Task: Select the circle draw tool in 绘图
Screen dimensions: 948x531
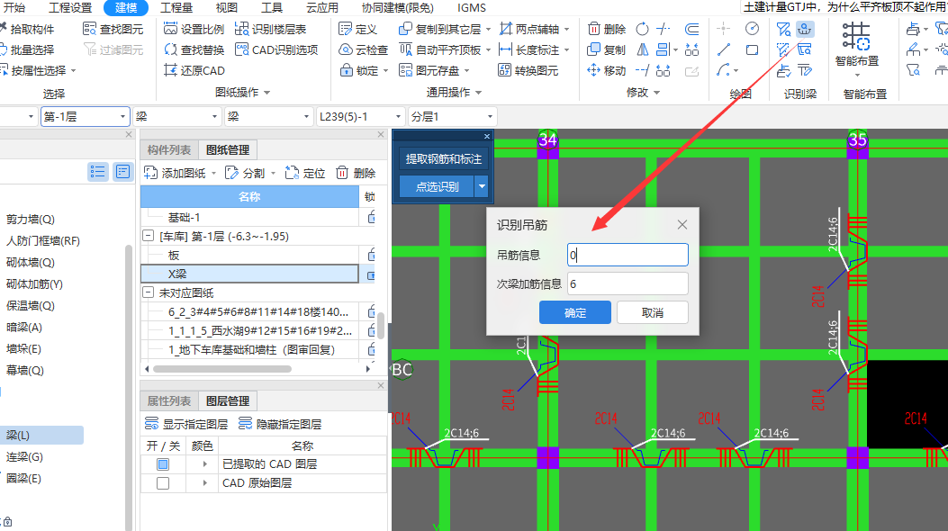Action: [x=752, y=29]
